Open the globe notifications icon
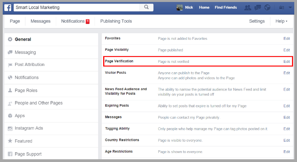Screen dimensions: 297x162 click(x=267, y=7)
